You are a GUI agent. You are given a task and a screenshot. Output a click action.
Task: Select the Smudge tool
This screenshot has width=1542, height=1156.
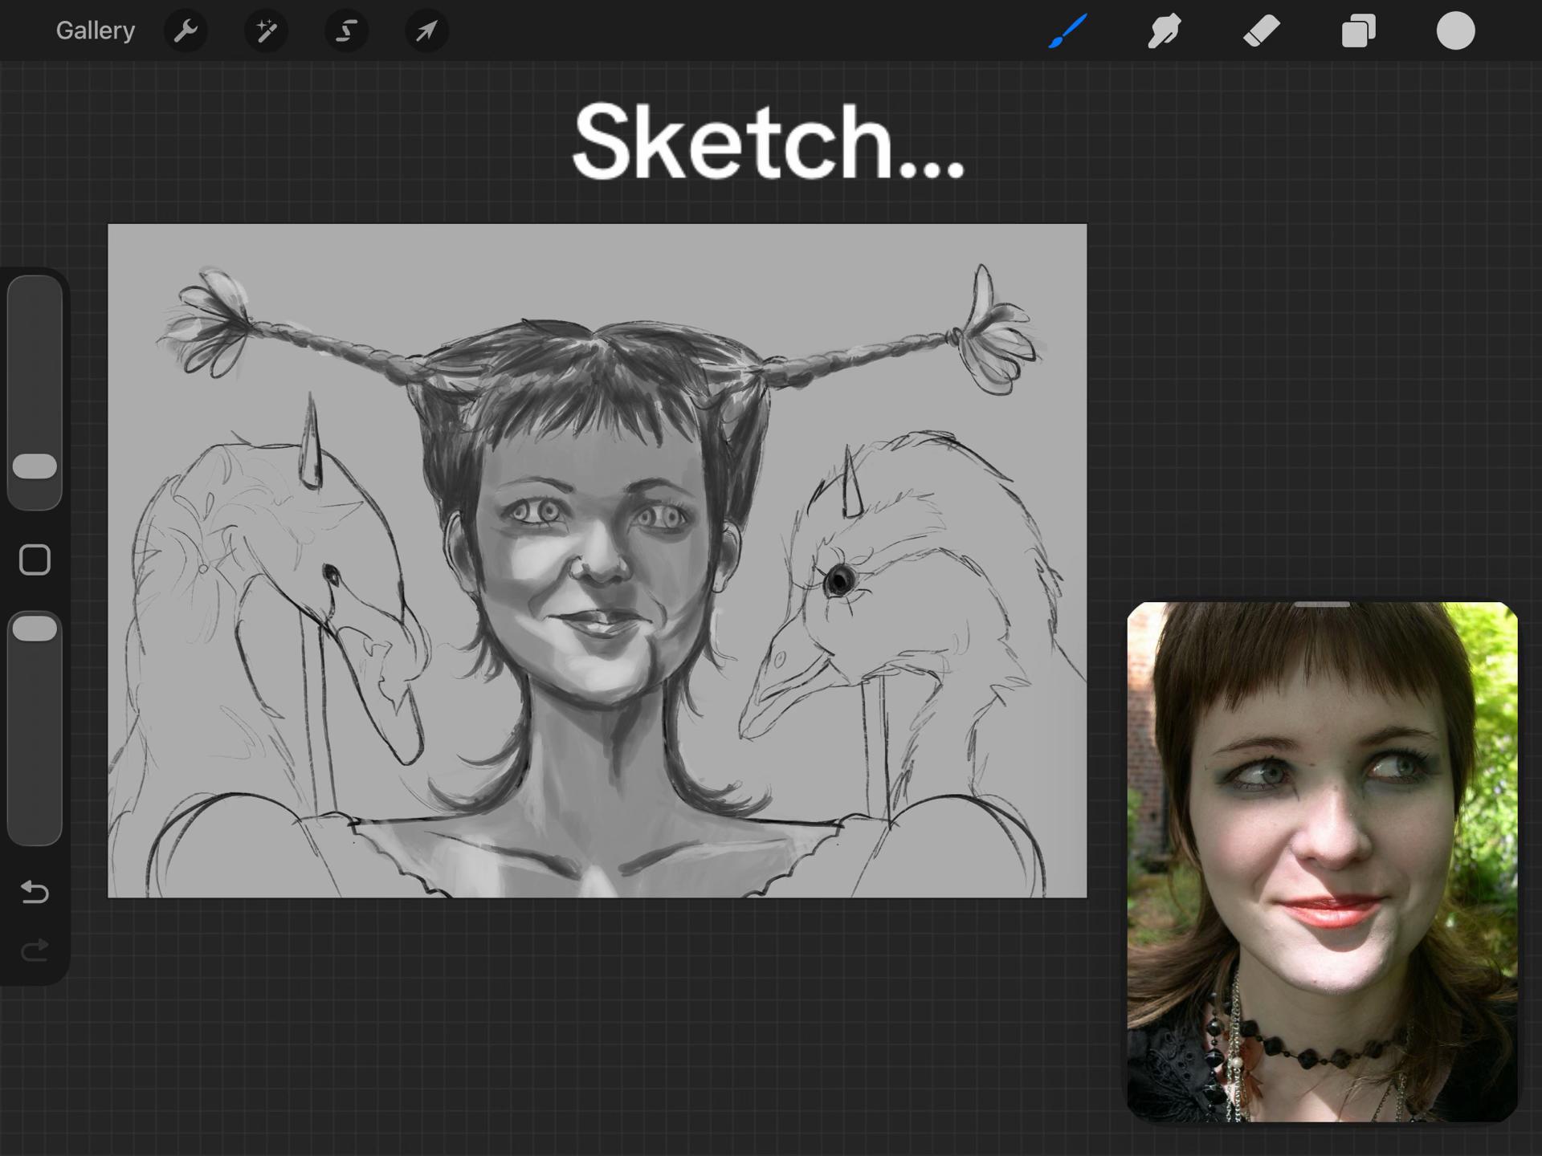point(1165,31)
